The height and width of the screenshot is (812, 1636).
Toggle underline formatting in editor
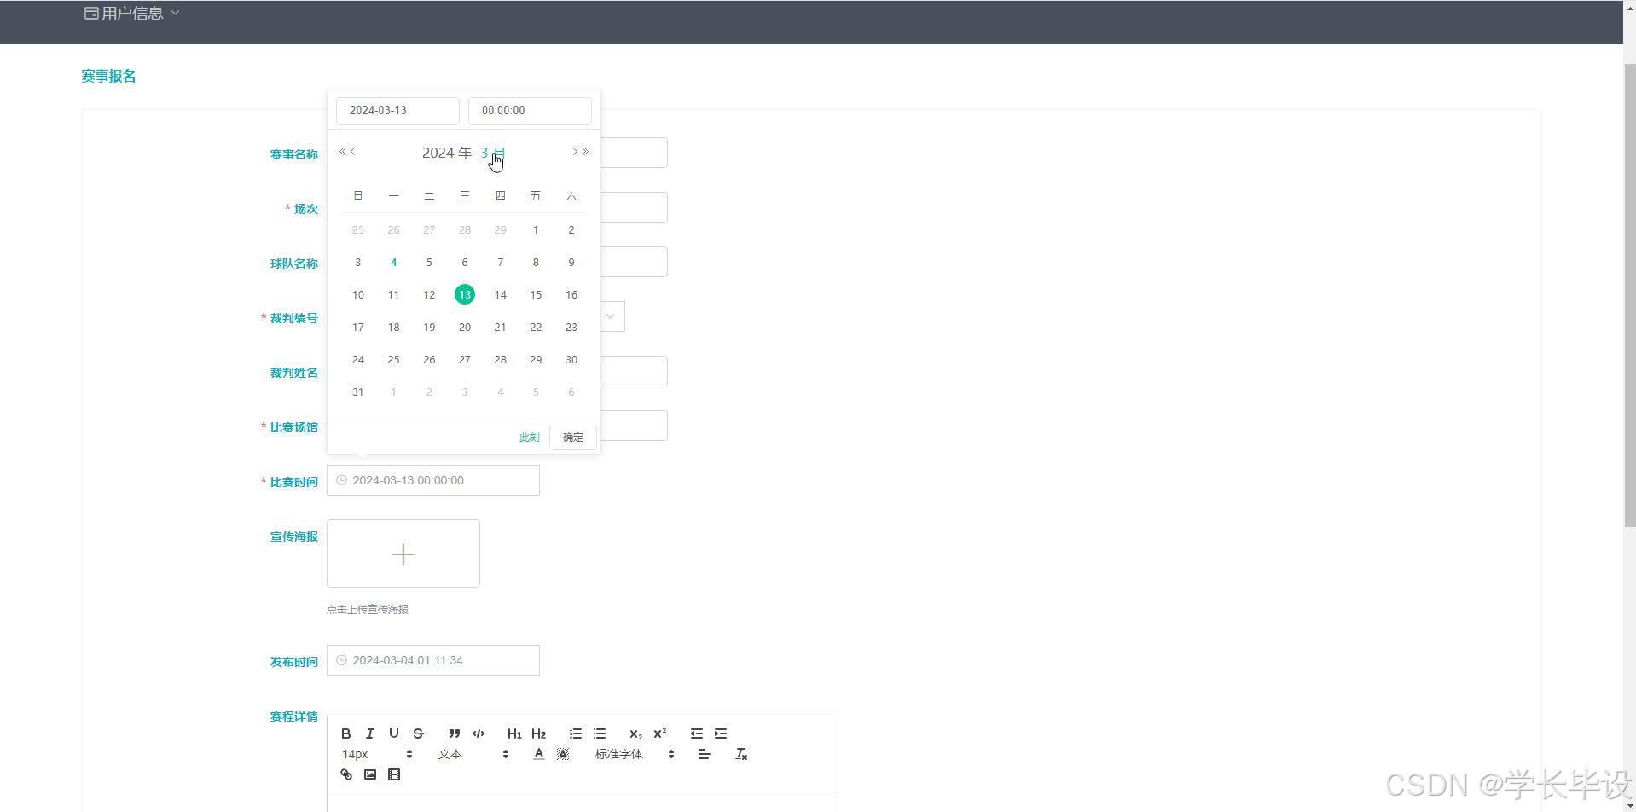[x=393, y=734]
